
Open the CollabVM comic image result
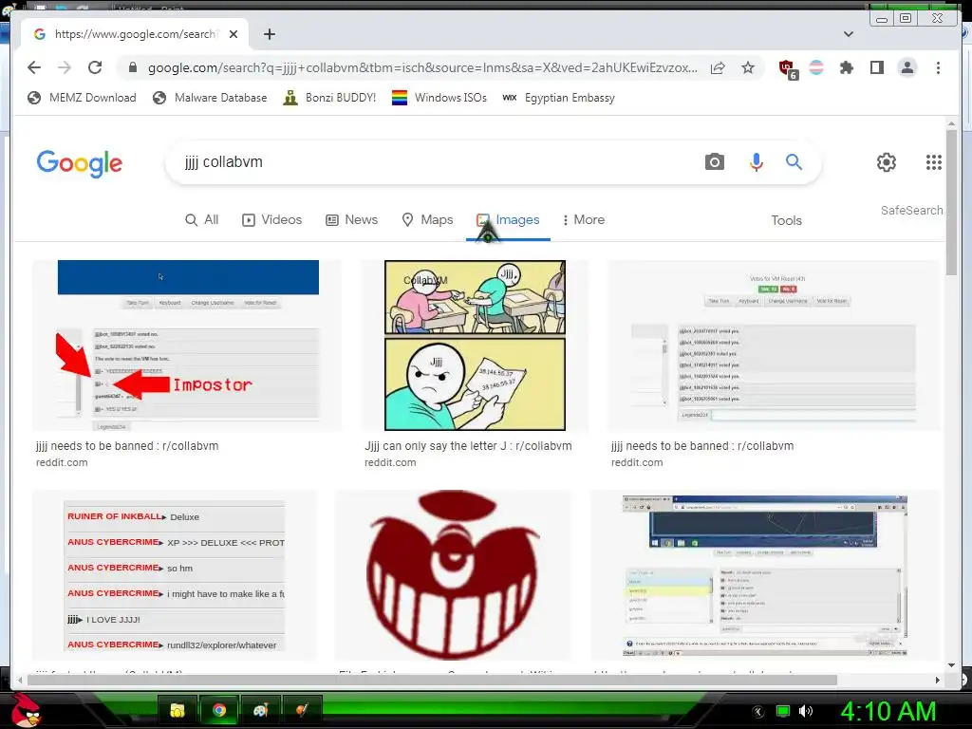pyautogui.click(x=475, y=346)
